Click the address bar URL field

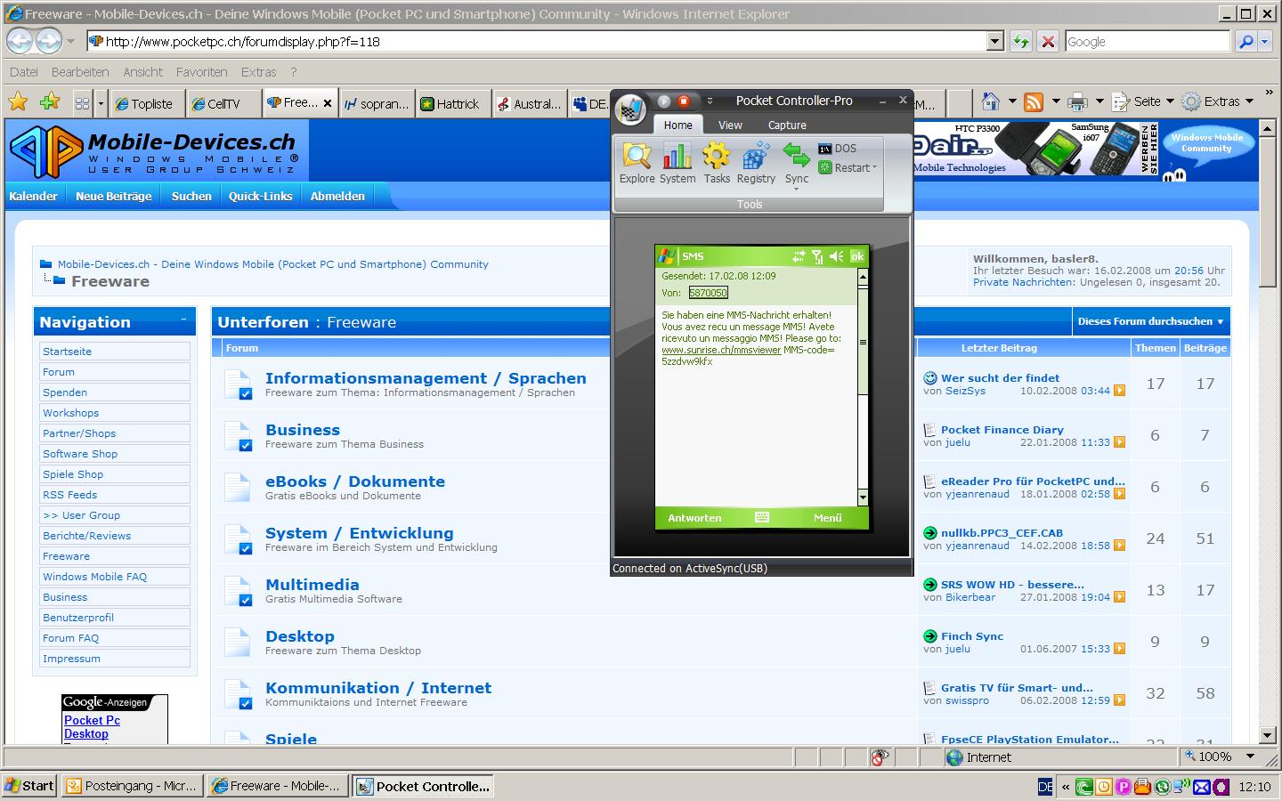point(537,41)
